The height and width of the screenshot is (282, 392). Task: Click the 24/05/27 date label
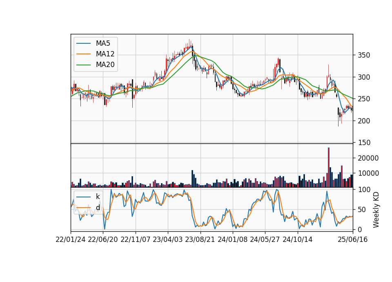tap(265, 239)
